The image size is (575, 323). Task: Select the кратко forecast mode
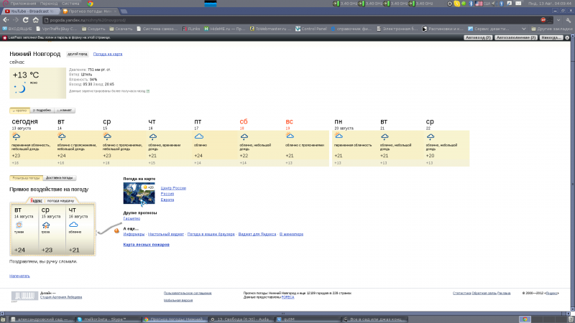click(x=19, y=111)
